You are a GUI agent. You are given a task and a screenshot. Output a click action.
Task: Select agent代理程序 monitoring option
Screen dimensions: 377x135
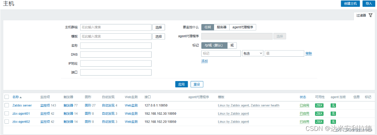[243, 27]
